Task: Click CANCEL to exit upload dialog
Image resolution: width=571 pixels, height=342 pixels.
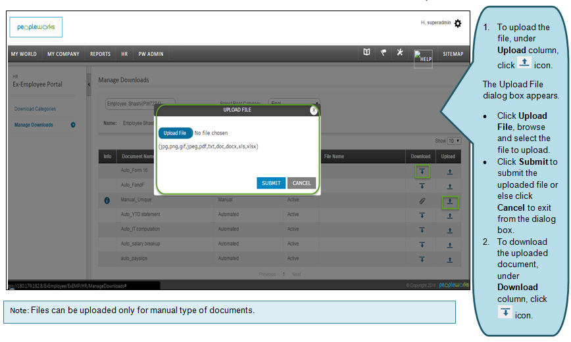Action: click(x=301, y=183)
